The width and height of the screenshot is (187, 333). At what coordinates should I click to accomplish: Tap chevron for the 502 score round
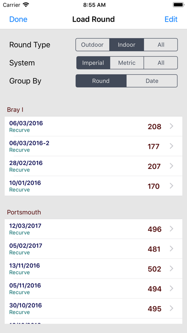[x=172, y=269]
